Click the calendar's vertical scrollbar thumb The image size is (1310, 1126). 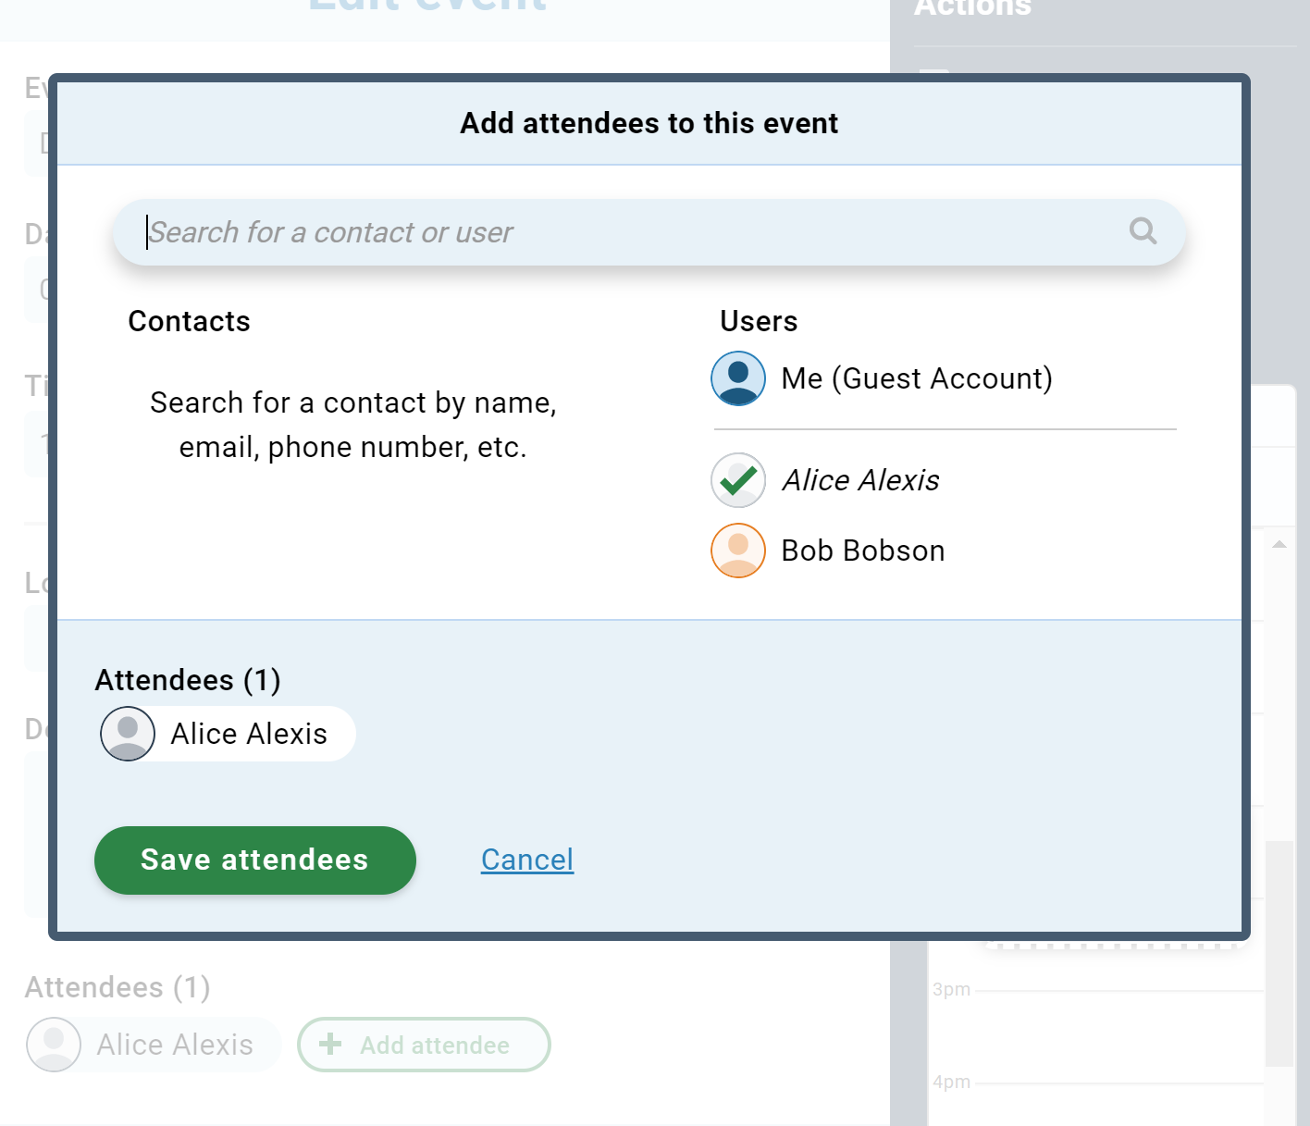(x=1279, y=953)
